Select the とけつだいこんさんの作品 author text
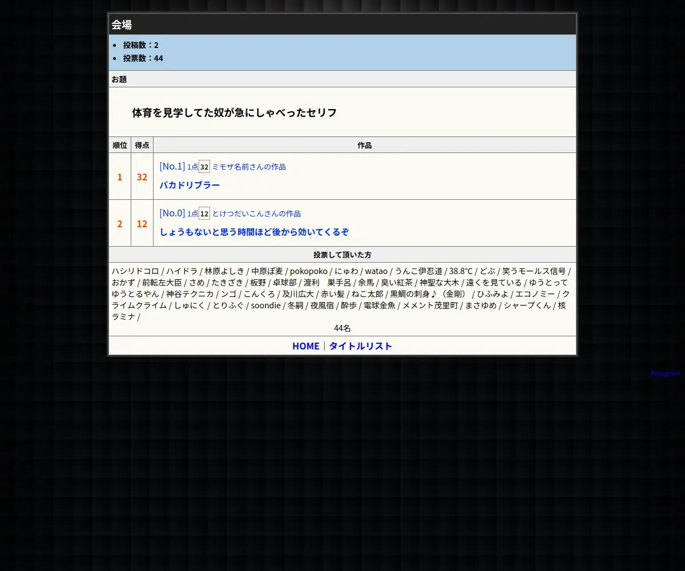This screenshot has height=571, width=685. click(256, 214)
